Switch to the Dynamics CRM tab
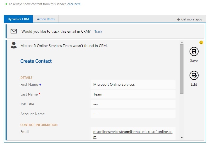The width and height of the screenshot is (211, 147). pos(18,19)
